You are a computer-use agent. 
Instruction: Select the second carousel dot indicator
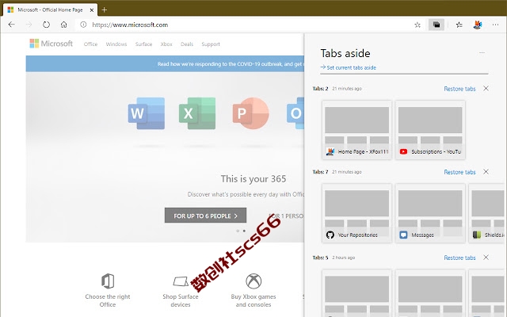[x=244, y=231]
